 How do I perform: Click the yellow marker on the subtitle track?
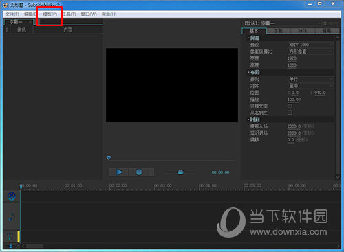click(x=19, y=236)
